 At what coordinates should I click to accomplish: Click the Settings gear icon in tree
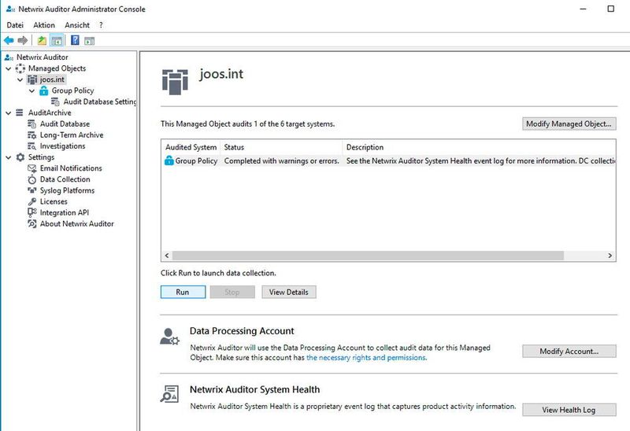(x=20, y=157)
